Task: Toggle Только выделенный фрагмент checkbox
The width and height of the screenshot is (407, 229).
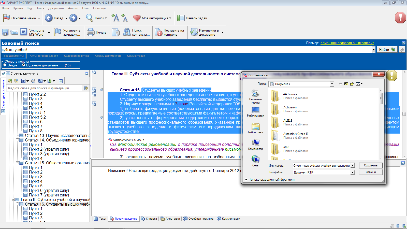Action: [x=246, y=179]
